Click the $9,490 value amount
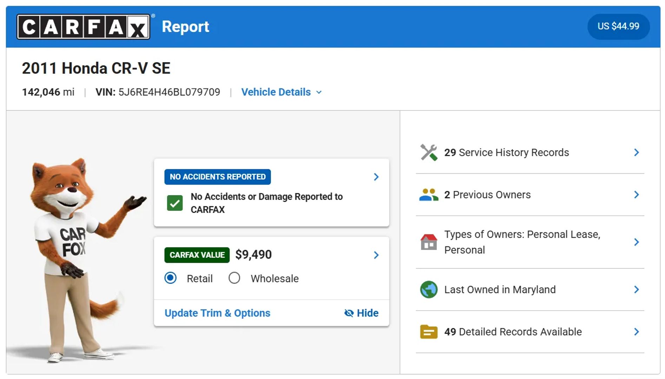The image size is (665, 379). [x=254, y=255]
